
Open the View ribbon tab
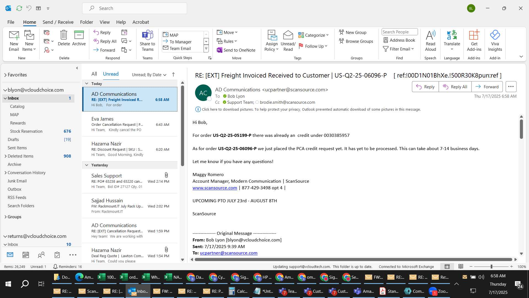tap(104, 22)
